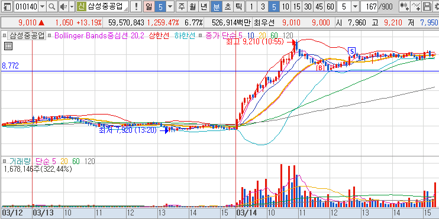
Task: Click the 삼성중공업 legend label in chart
Action: point(27,36)
